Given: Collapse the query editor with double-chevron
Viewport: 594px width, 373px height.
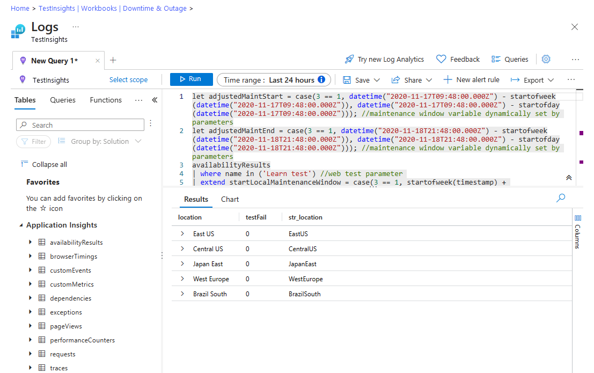Looking at the screenshot, I should pyautogui.click(x=569, y=178).
